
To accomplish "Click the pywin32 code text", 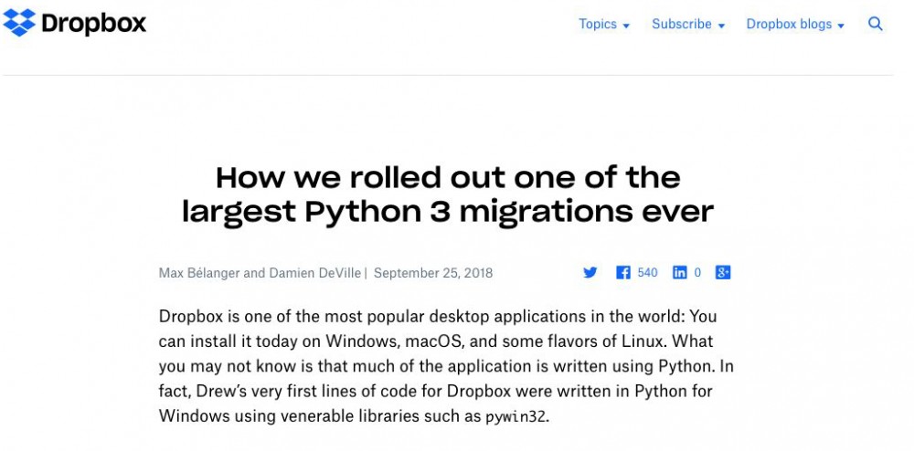I will 517,417.
